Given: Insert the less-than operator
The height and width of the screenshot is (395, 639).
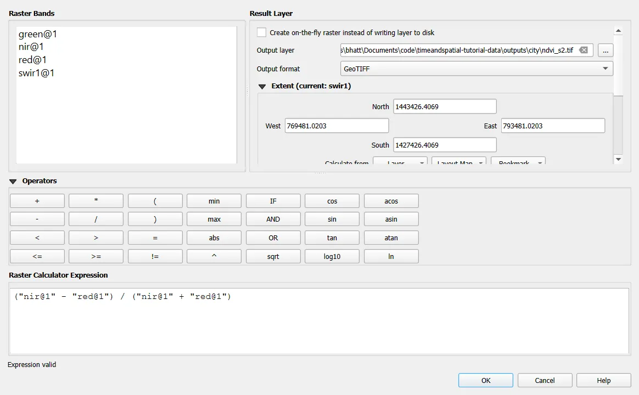Looking at the screenshot, I should point(37,238).
